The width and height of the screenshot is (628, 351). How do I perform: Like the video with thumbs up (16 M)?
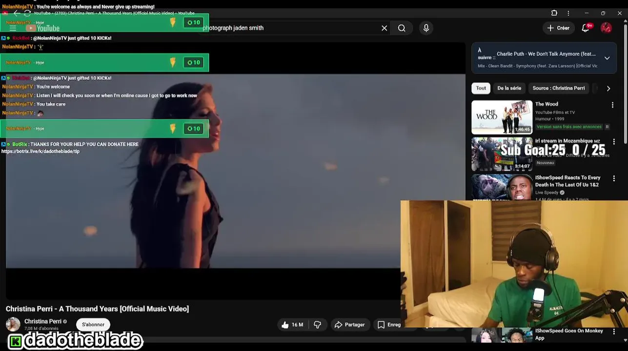292,325
